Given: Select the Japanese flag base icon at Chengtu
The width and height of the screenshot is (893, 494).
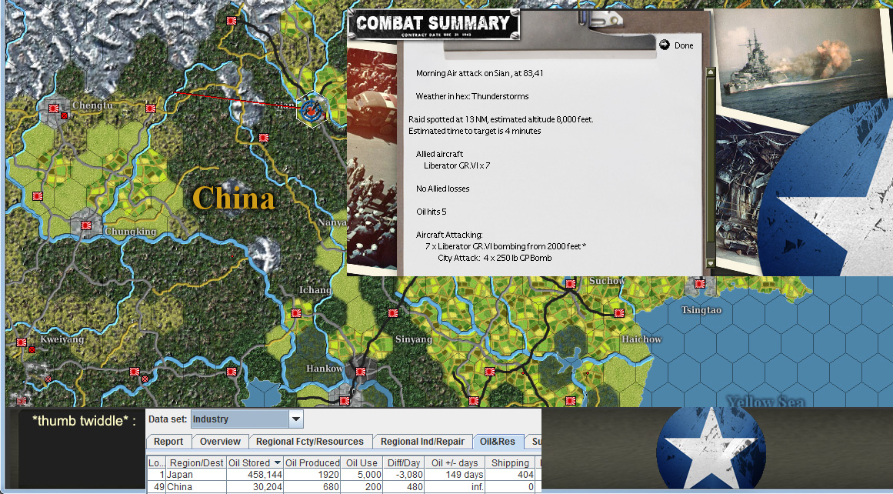Looking at the screenshot, I should click(x=54, y=108).
